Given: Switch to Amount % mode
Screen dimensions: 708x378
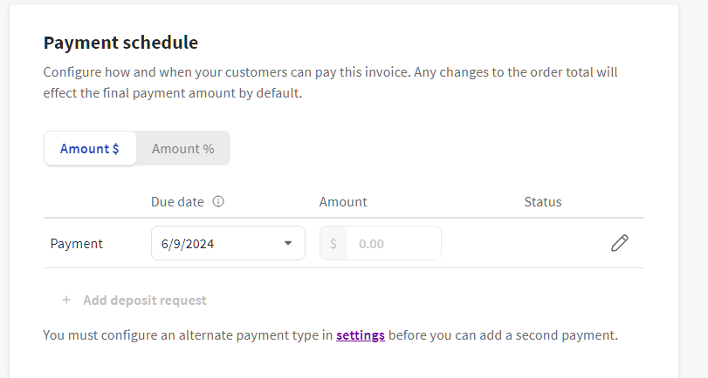Looking at the screenshot, I should pyautogui.click(x=183, y=149).
